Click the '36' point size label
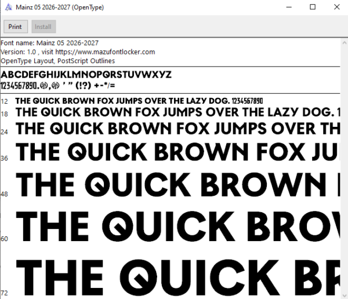 click(4, 158)
